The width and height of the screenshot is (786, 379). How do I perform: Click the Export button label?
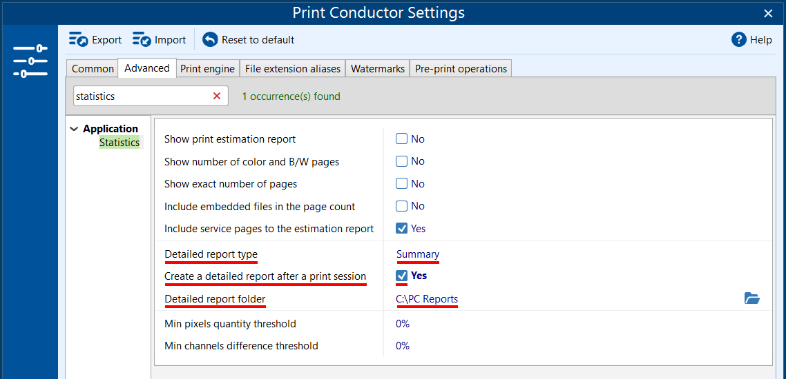click(107, 40)
